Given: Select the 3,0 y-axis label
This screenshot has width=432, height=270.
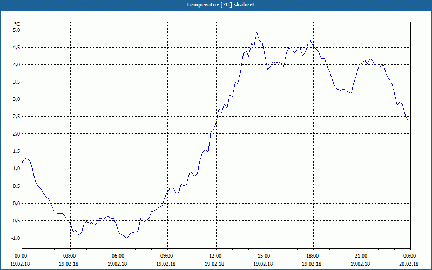Looking at the screenshot, I should pyautogui.click(x=17, y=99).
